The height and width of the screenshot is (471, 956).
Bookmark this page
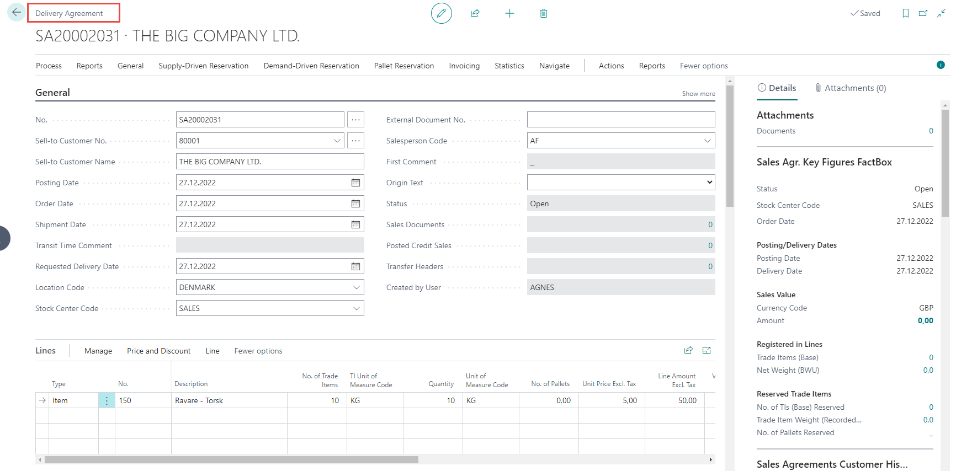point(905,13)
